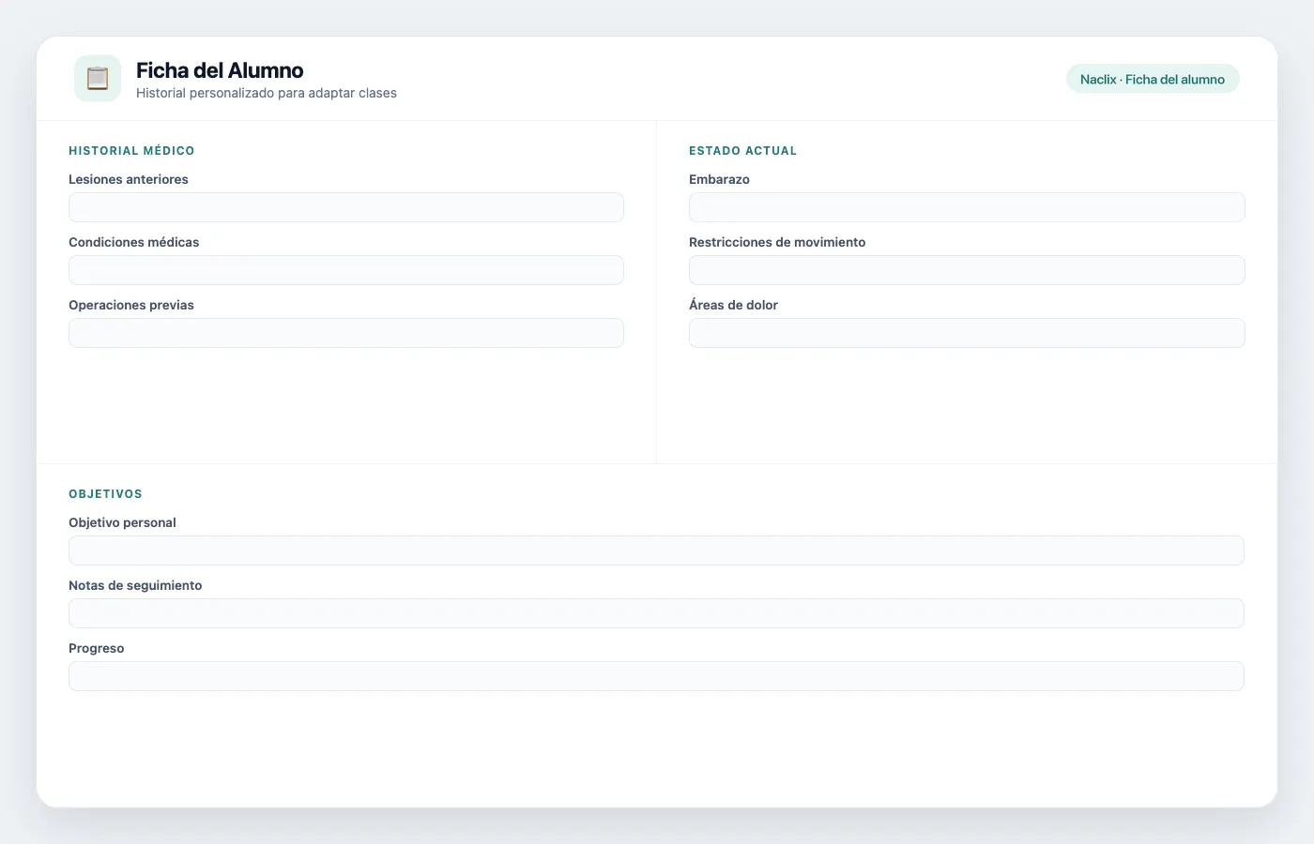Click the 'Condiciones médicas' label
Viewport: 1314px width, 844px height.
tap(134, 242)
